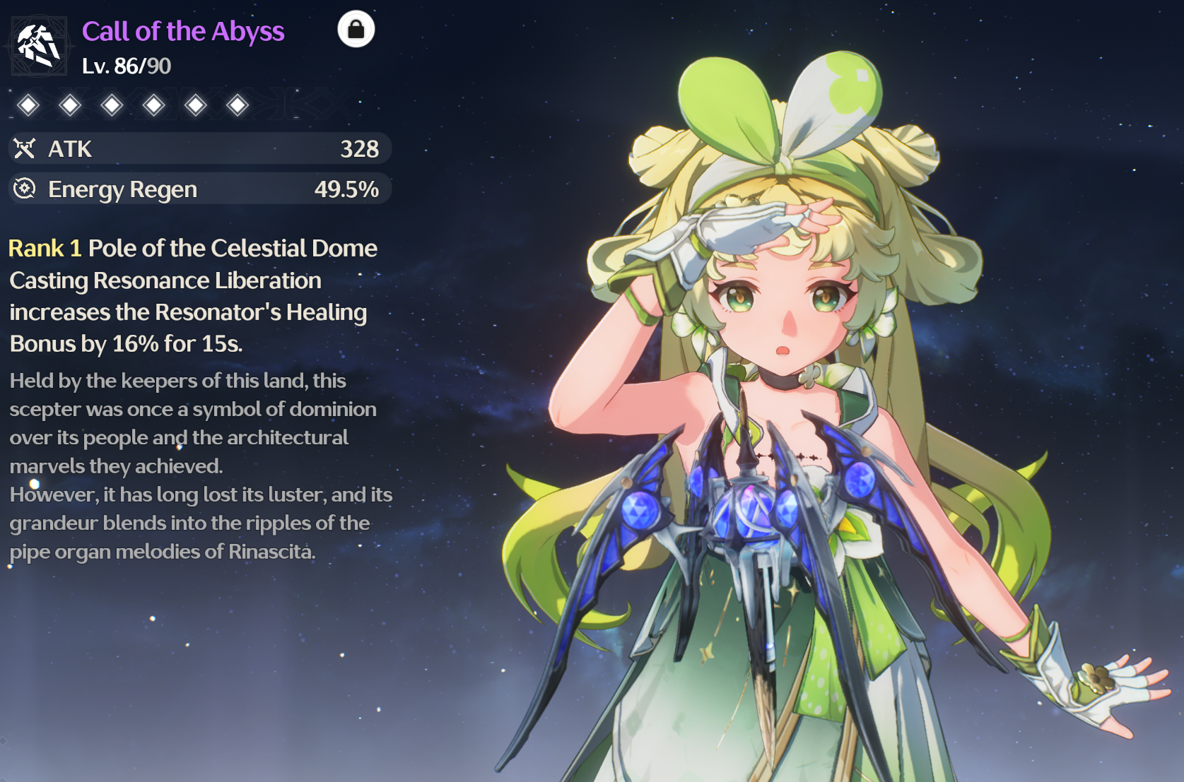1184x782 pixels.
Task: Select the fourth rank diamond icon
Action: [x=153, y=105]
